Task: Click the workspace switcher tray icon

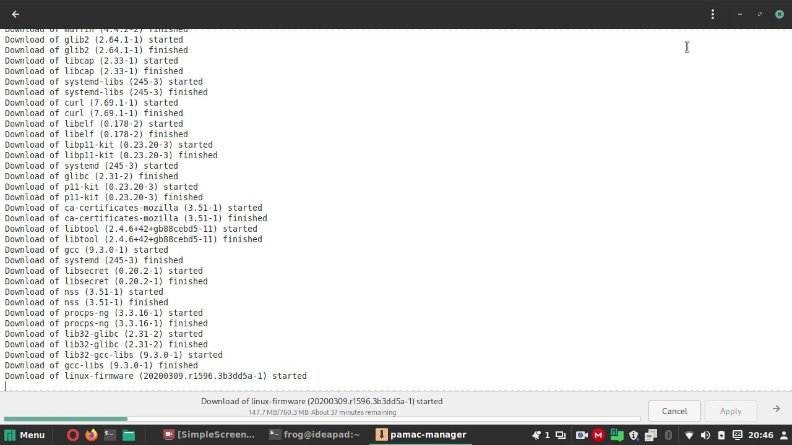Action: tap(561, 435)
